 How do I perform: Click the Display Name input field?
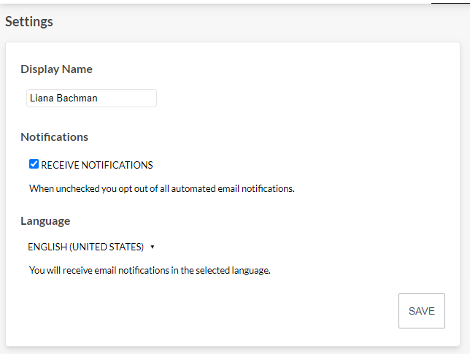point(91,98)
